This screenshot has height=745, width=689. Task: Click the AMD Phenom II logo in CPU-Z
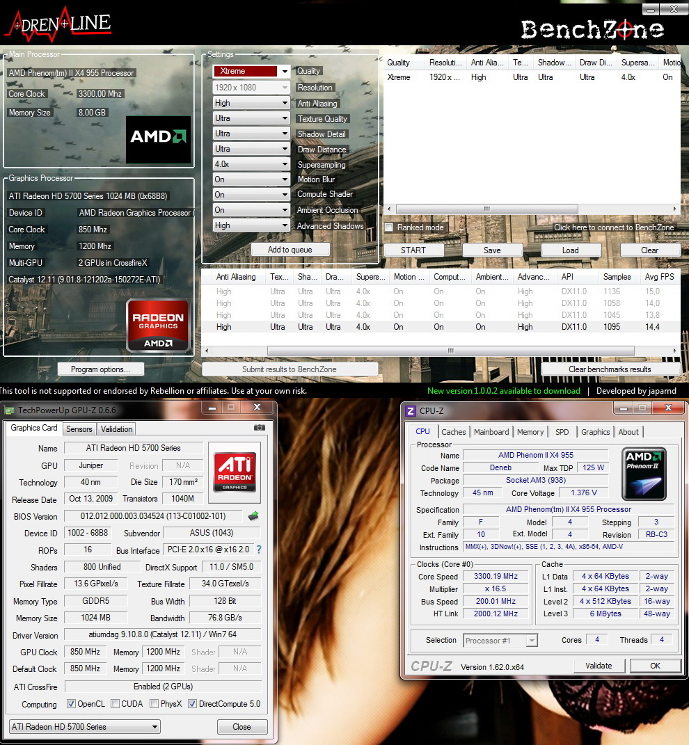[x=644, y=473]
